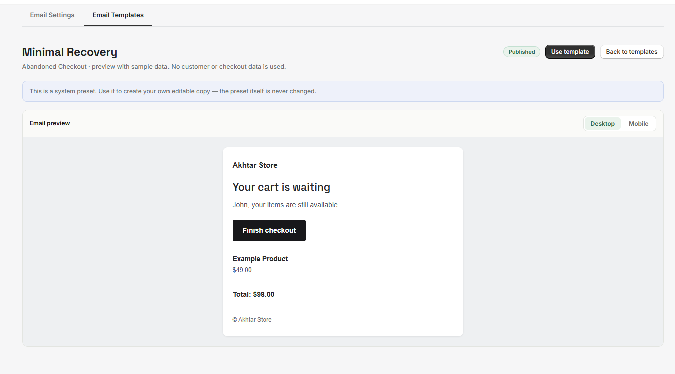Image resolution: width=675 pixels, height=374 pixels.
Task: Go back via Back to templates
Action: 632,52
